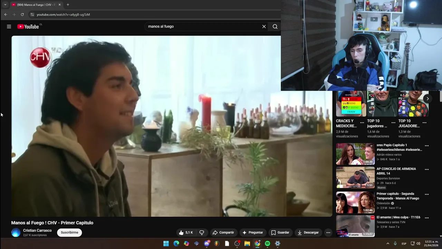Click the video title Manos al Fuego
This screenshot has height=249, width=442.
(x=52, y=223)
